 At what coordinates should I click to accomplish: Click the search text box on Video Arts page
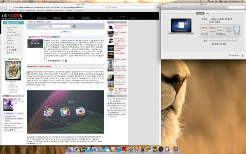[x=61, y=26]
